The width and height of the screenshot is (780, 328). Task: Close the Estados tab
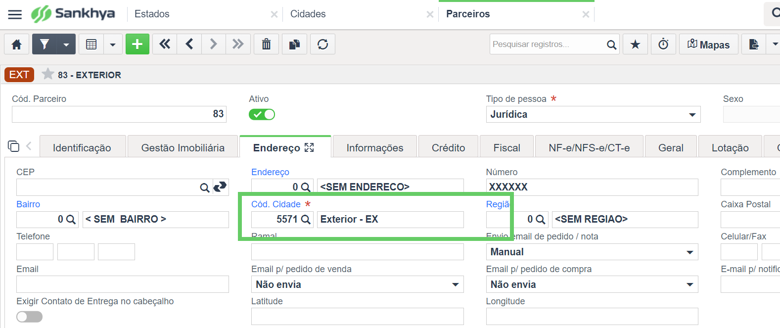click(x=274, y=15)
